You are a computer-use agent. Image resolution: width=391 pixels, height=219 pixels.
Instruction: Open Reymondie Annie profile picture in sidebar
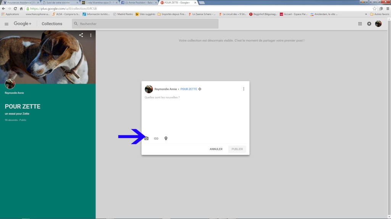coord(10,84)
